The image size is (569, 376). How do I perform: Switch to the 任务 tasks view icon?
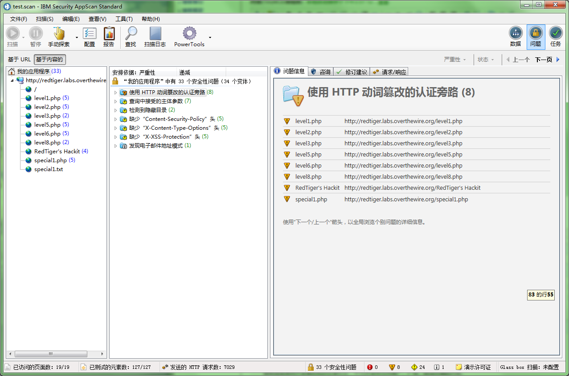pyautogui.click(x=556, y=33)
